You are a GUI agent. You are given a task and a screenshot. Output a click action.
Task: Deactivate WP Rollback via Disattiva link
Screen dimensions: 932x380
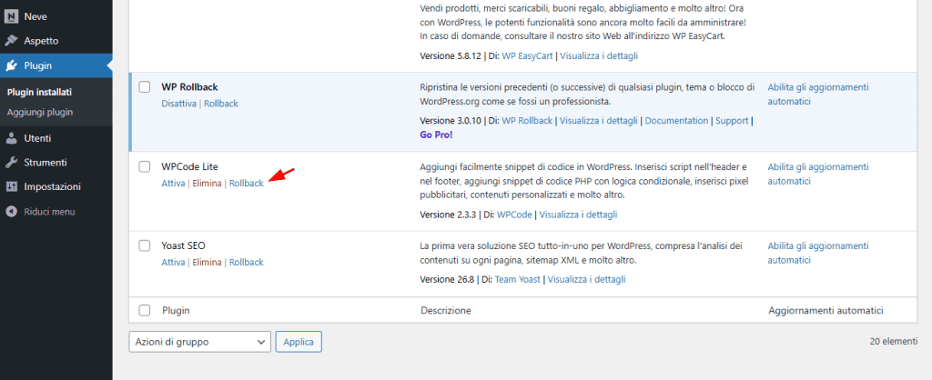[x=179, y=104]
